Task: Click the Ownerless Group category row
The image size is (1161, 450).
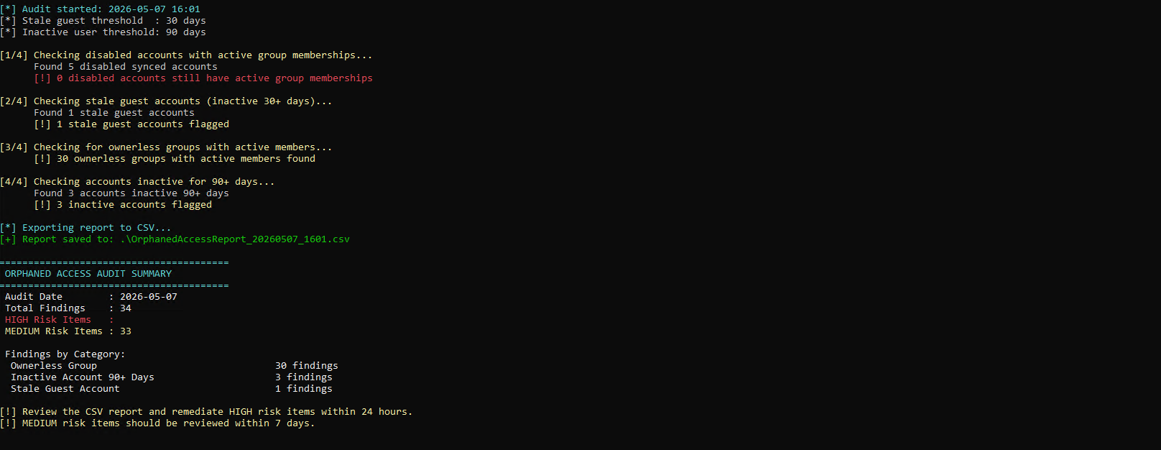Action: click(174, 366)
